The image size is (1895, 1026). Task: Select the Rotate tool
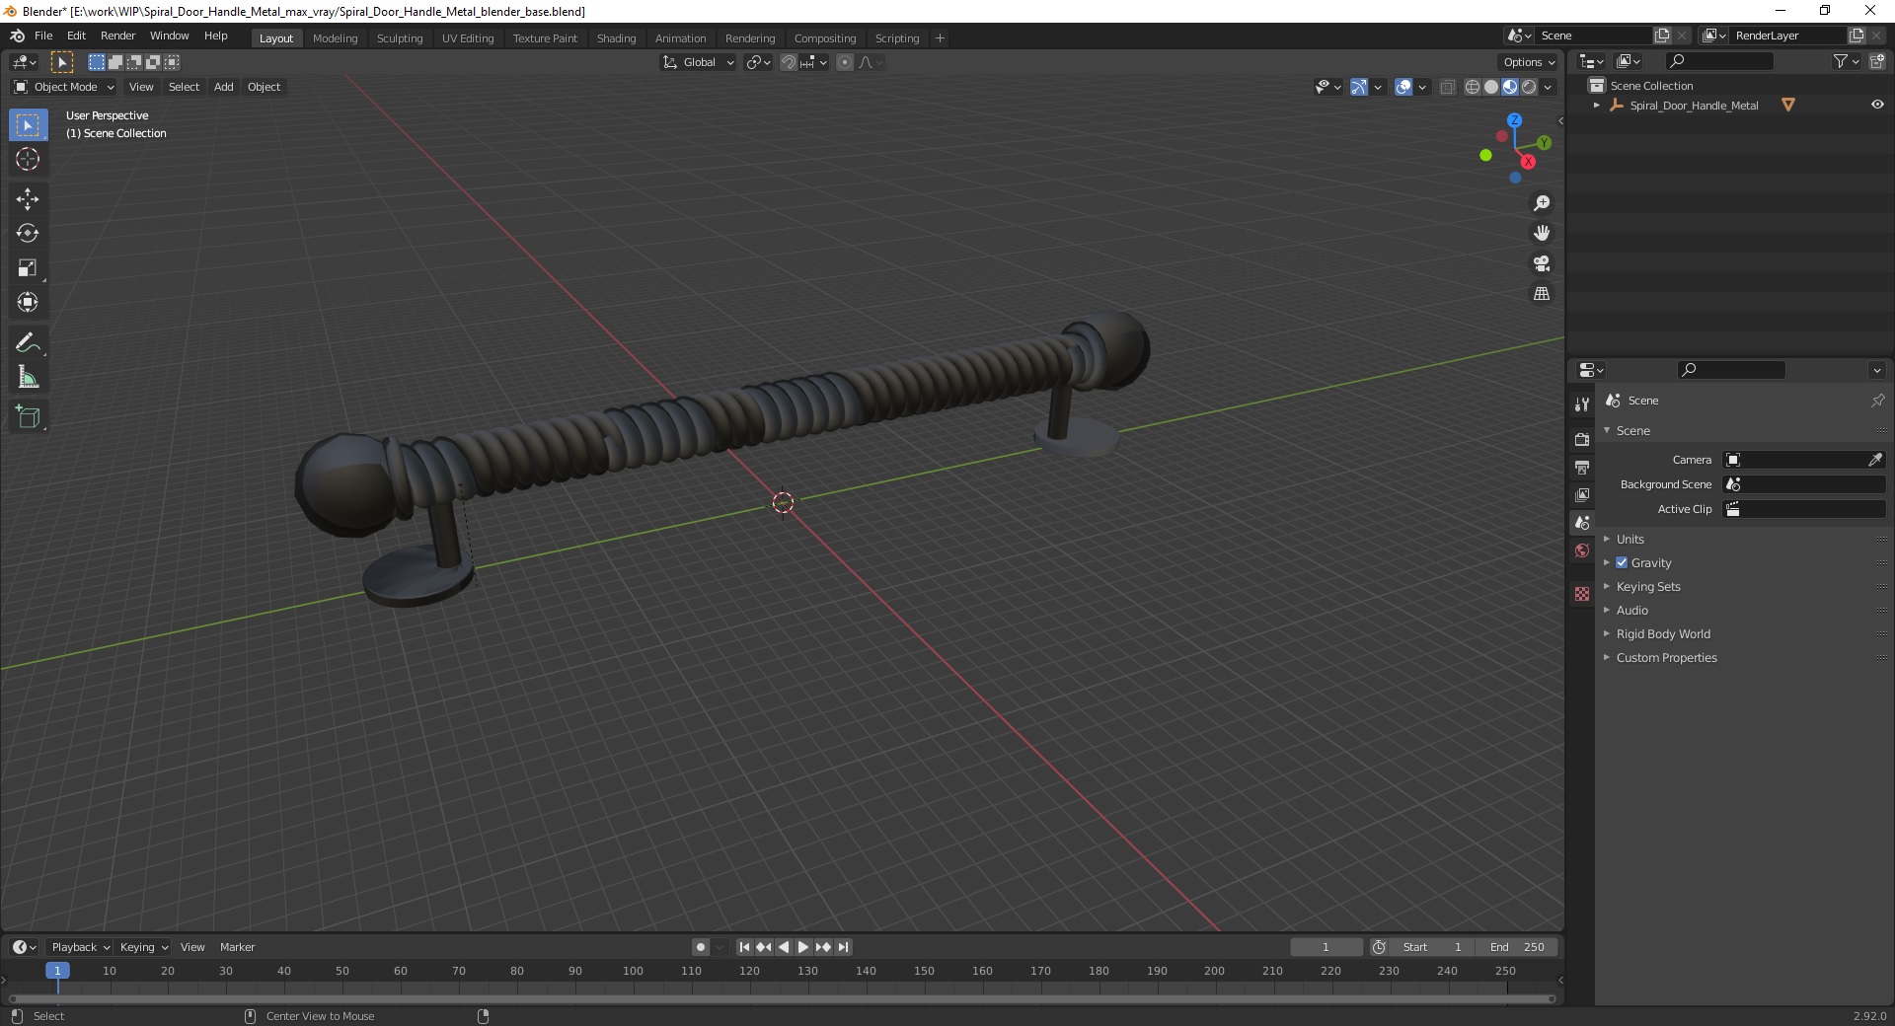click(28, 234)
